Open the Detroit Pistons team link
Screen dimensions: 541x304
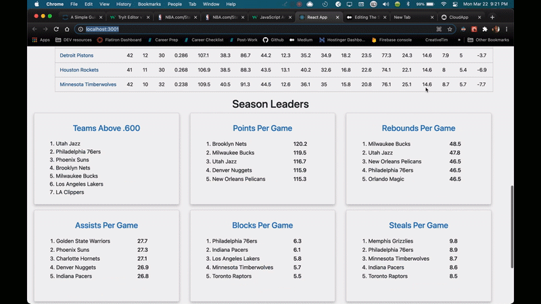(x=76, y=55)
